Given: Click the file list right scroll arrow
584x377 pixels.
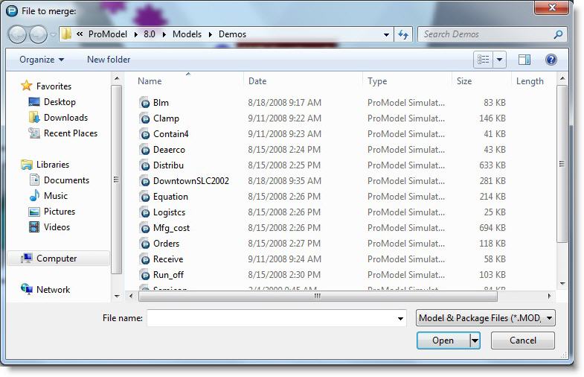Looking at the screenshot, I should [x=549, y=296].
